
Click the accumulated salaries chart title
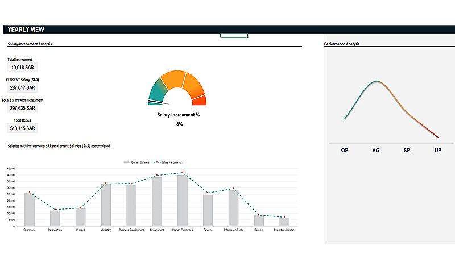pos(59,146)
